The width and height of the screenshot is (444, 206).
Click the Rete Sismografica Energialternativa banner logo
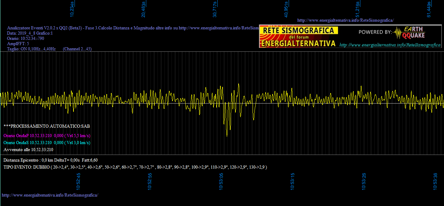[299, 37]
